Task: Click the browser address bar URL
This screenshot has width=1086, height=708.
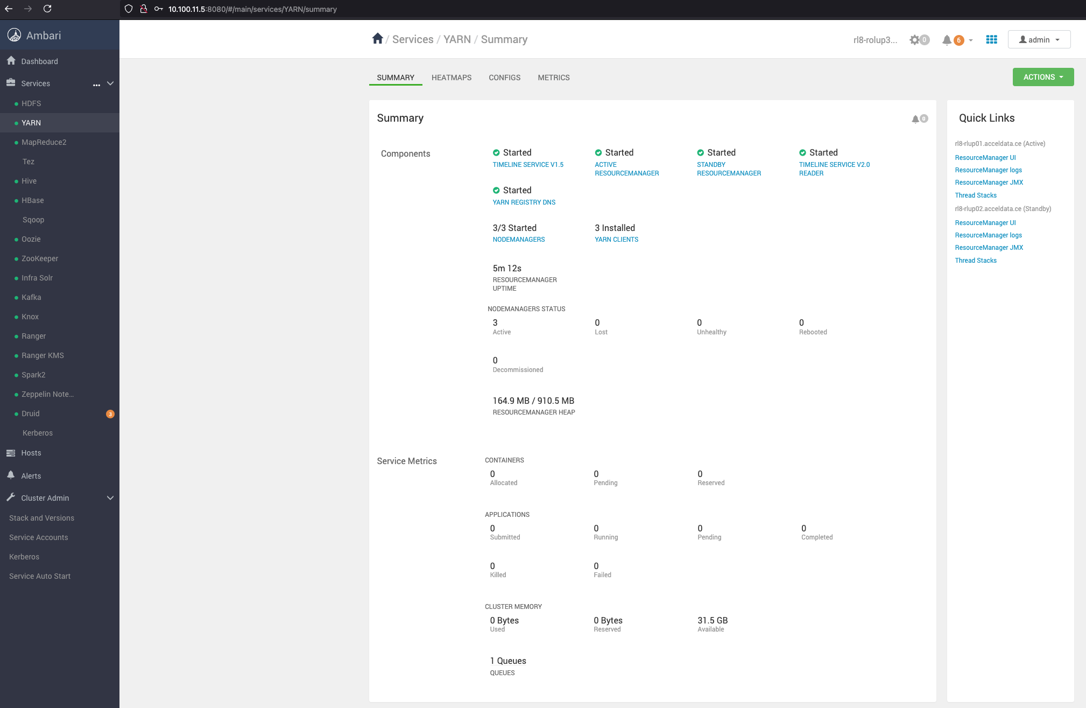Action: coord(252,9)
